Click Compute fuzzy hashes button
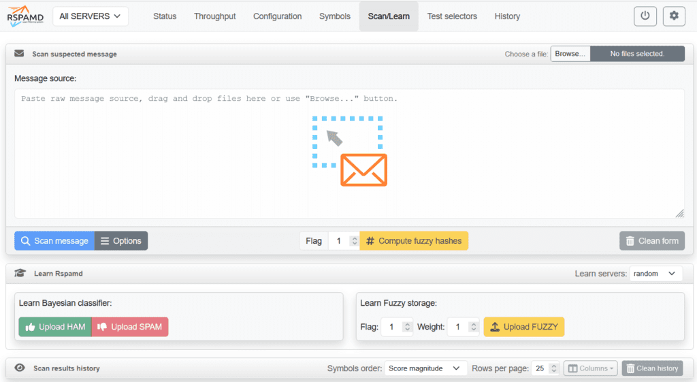 pos(414,241)
